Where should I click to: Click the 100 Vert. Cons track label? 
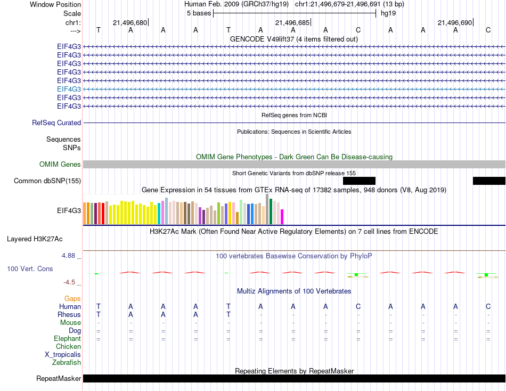coord(30,268)
